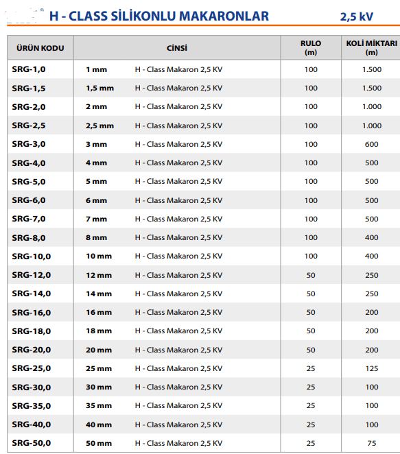Image resolution: width=400 pixels, height=454 pixels.
Task: Click the rulo value of SRG-20,0 row
Action: (x=311, y=350)
